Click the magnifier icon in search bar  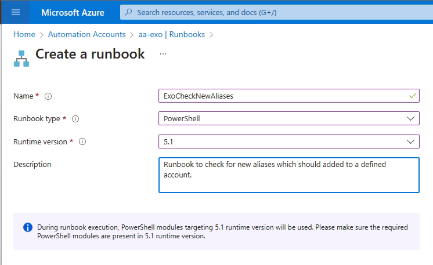[x=128, y=12]
